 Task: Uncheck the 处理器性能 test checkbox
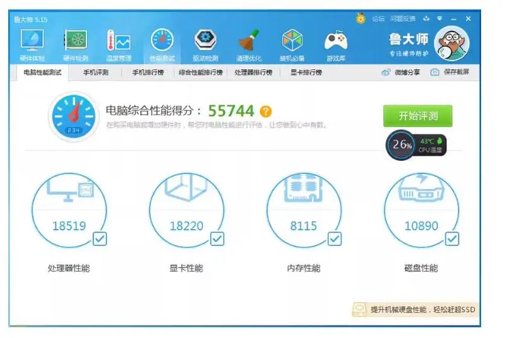point(100,239)
